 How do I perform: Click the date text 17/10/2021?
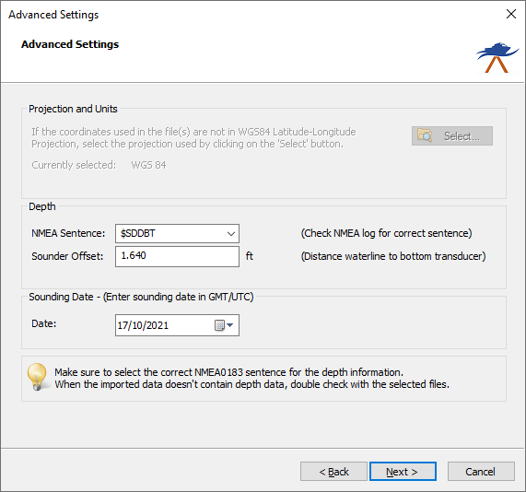click(143, 325)
